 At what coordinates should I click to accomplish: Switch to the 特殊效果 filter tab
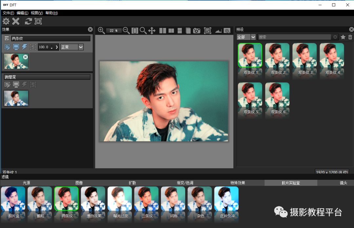pos(238,183)
